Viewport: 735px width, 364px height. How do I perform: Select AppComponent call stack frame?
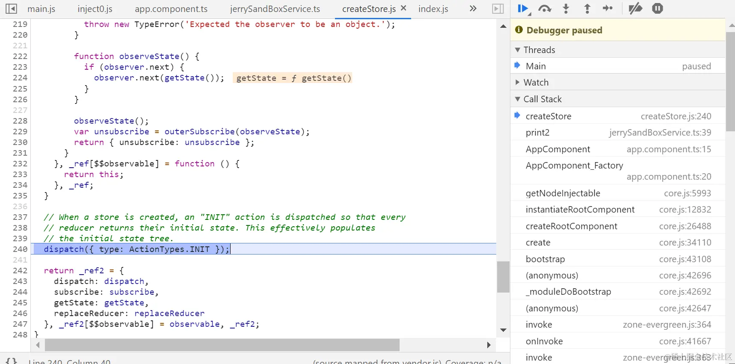[x=618, y=149]
